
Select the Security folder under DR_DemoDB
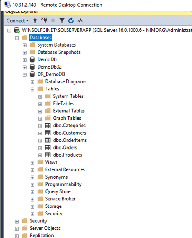pos(54,214)
